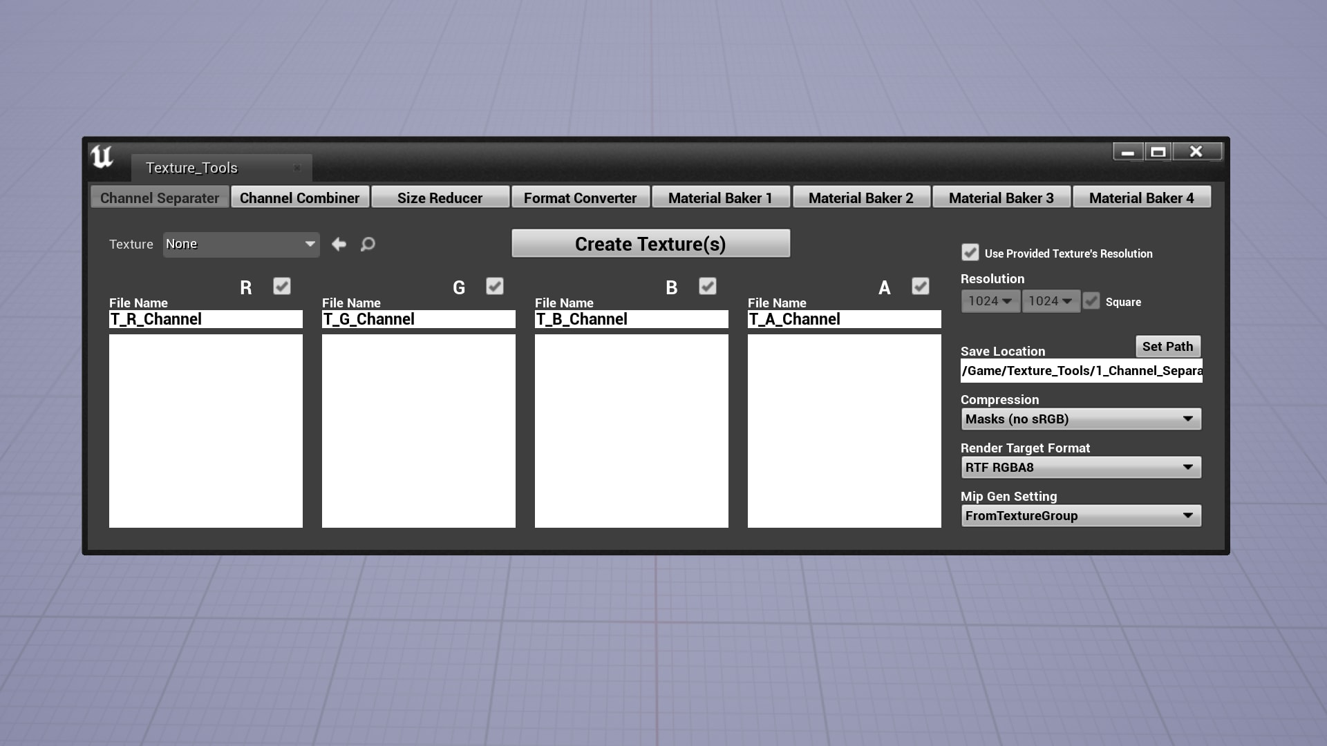Click the T_B_Channel file name field
Screen dimensions: 1327x746
631,318
